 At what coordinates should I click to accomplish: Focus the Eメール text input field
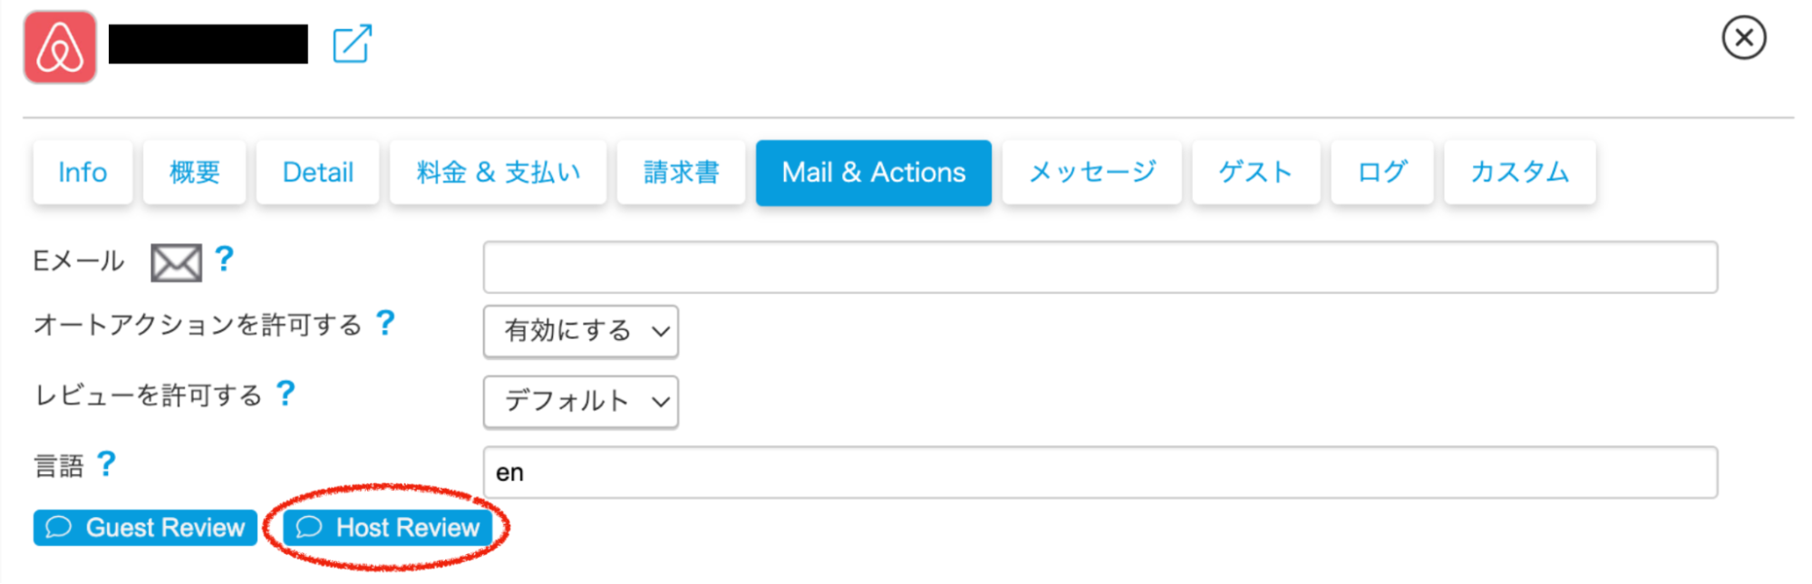1100,267
